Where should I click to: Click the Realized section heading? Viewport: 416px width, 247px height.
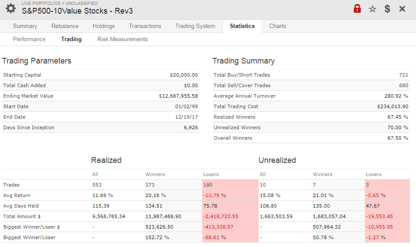(106, 160)
